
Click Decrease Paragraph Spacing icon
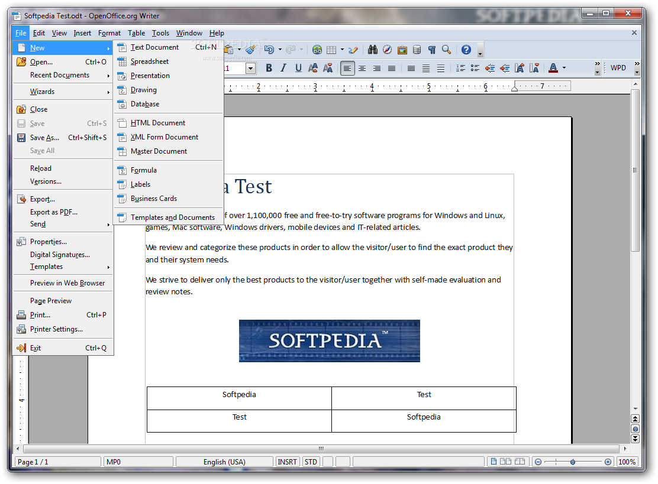[x=534, y=68]
